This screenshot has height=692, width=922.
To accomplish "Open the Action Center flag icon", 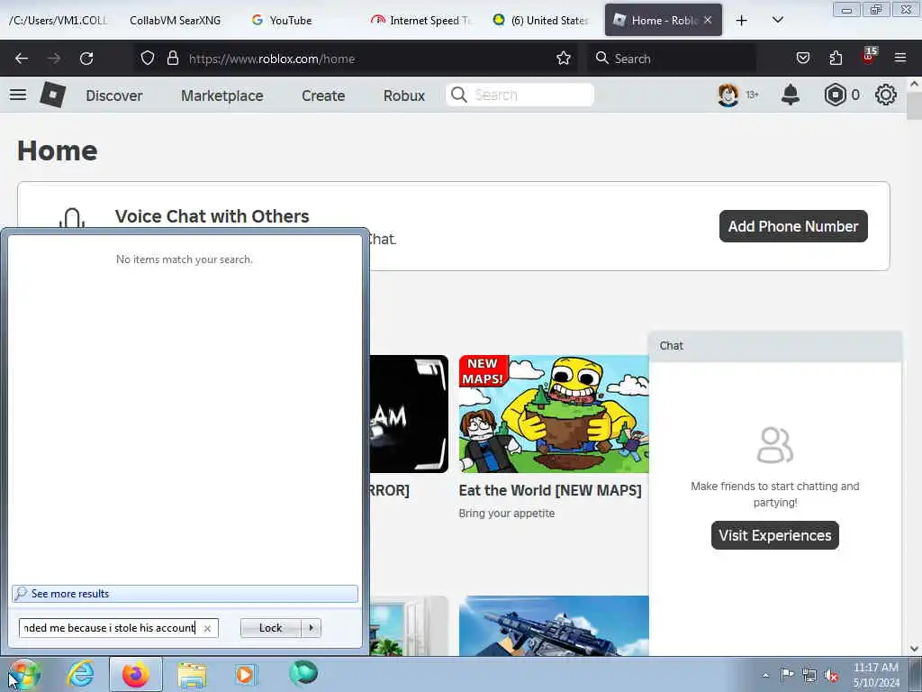I will (x=787, y=675).
